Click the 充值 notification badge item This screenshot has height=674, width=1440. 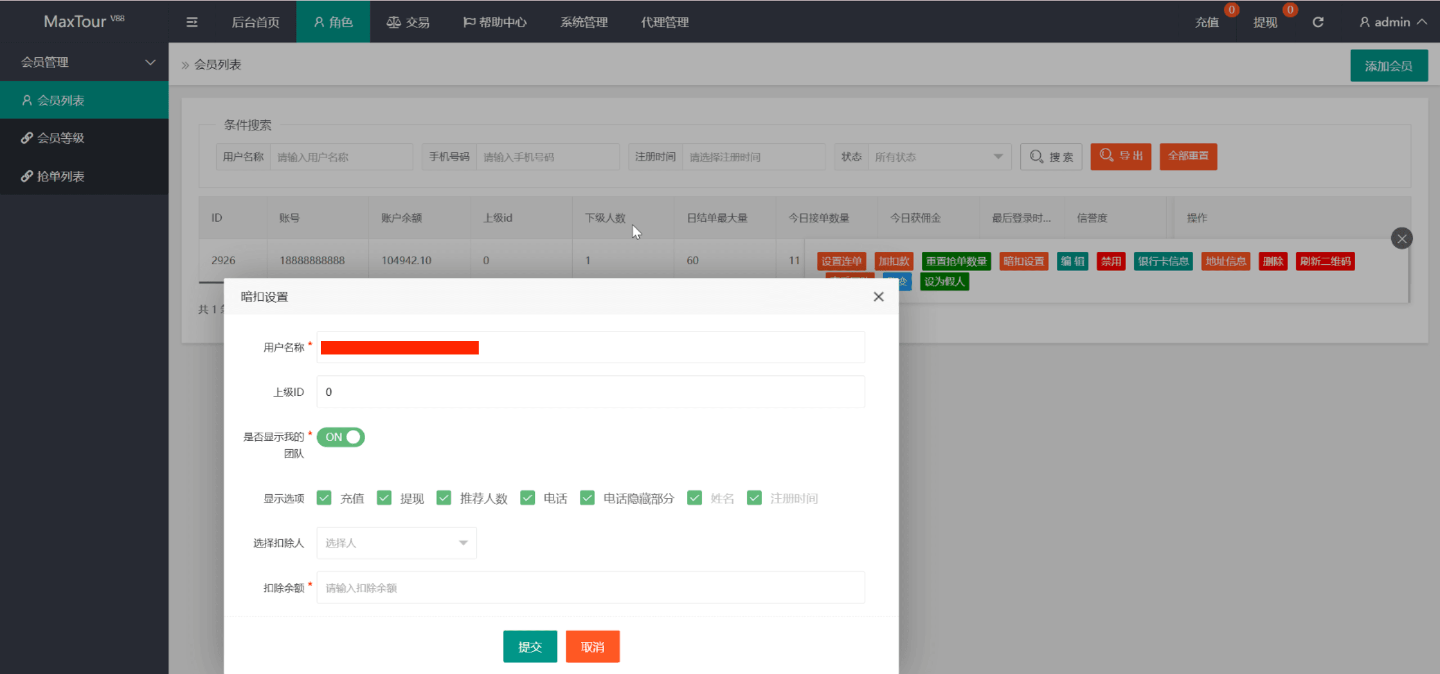tap(1208, 22)
